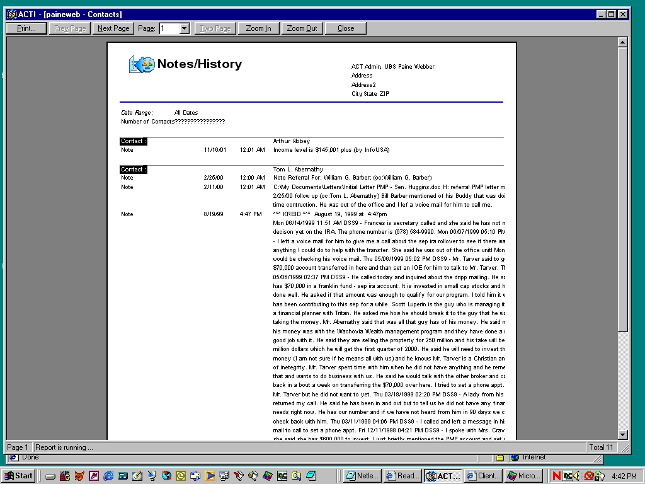Viewport: 645px width, 484px height.
Task: Switch to the Micro... taskbar window
Action: pyautogui.click(x=523, y=476)
